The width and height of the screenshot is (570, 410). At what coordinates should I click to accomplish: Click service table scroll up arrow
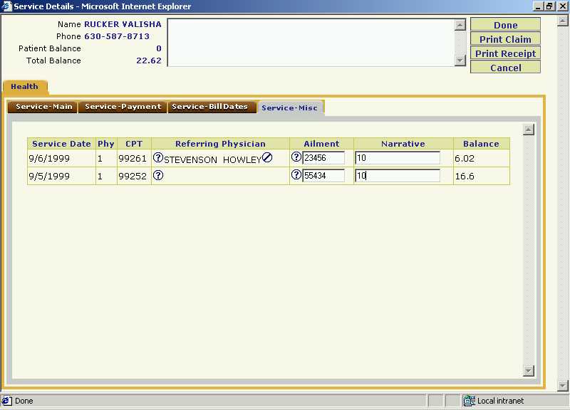click(x=529, y=130)
